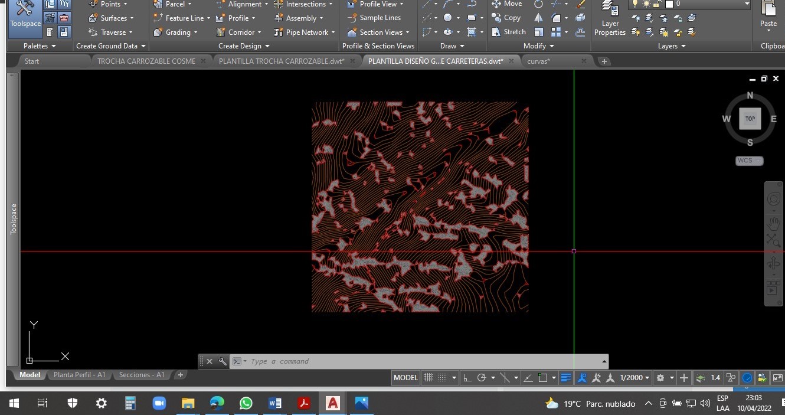
Task: Click the WCS coordinate system label
Action: pos(750,161)
